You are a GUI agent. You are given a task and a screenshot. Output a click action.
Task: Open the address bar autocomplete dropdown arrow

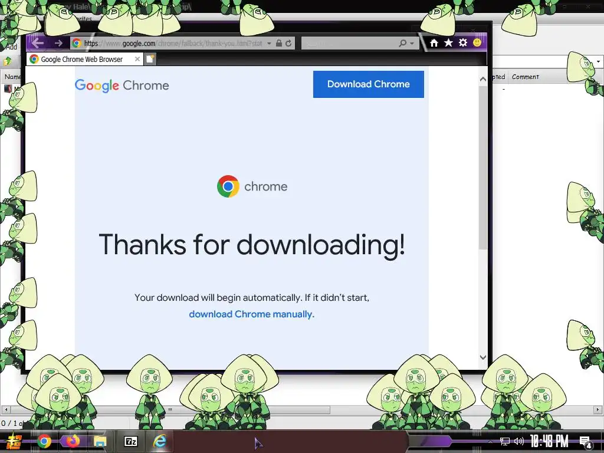(x=269, y=44)
